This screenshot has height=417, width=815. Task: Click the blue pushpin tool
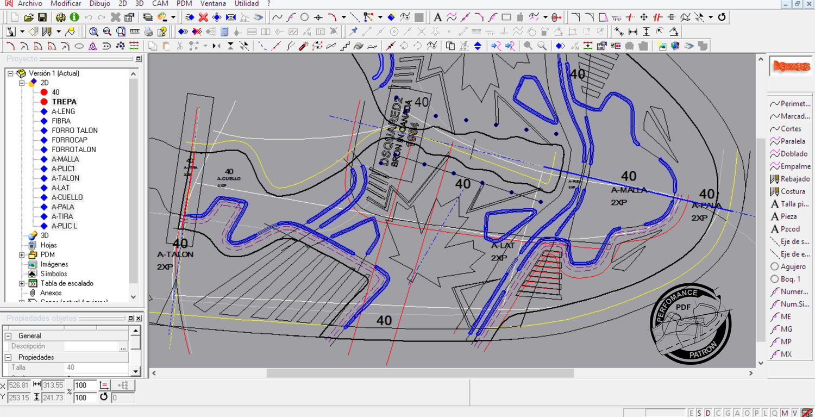[x=354, y=32]
